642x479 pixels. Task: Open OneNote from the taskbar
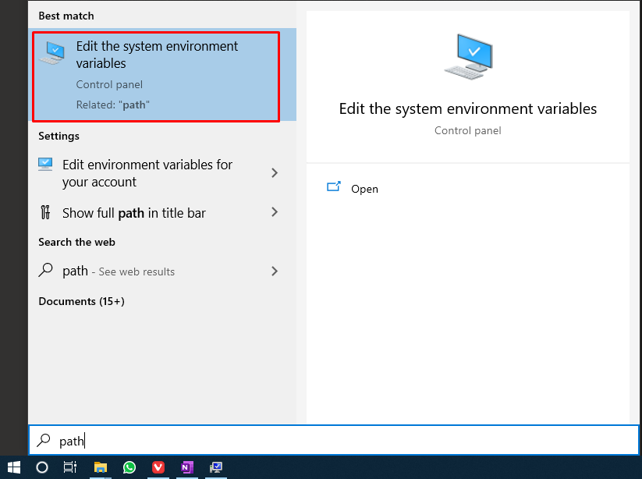pos(187,467)
